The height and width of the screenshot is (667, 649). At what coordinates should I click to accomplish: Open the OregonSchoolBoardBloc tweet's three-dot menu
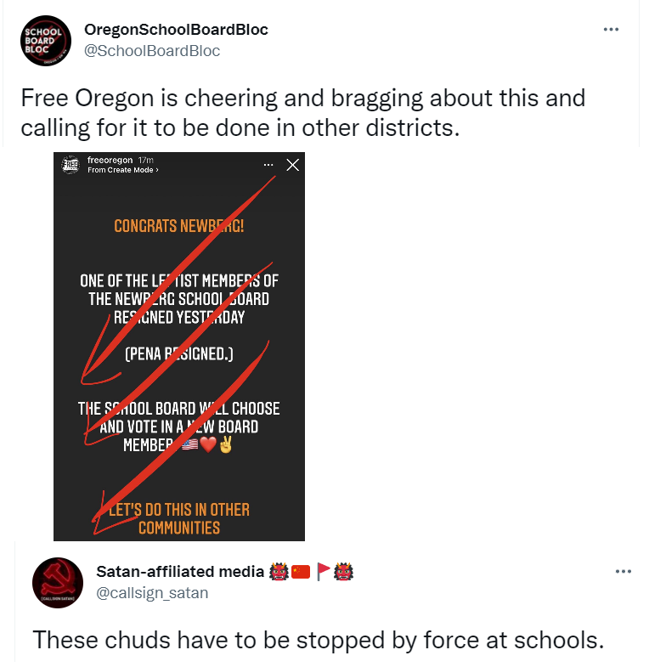point(611,30)
